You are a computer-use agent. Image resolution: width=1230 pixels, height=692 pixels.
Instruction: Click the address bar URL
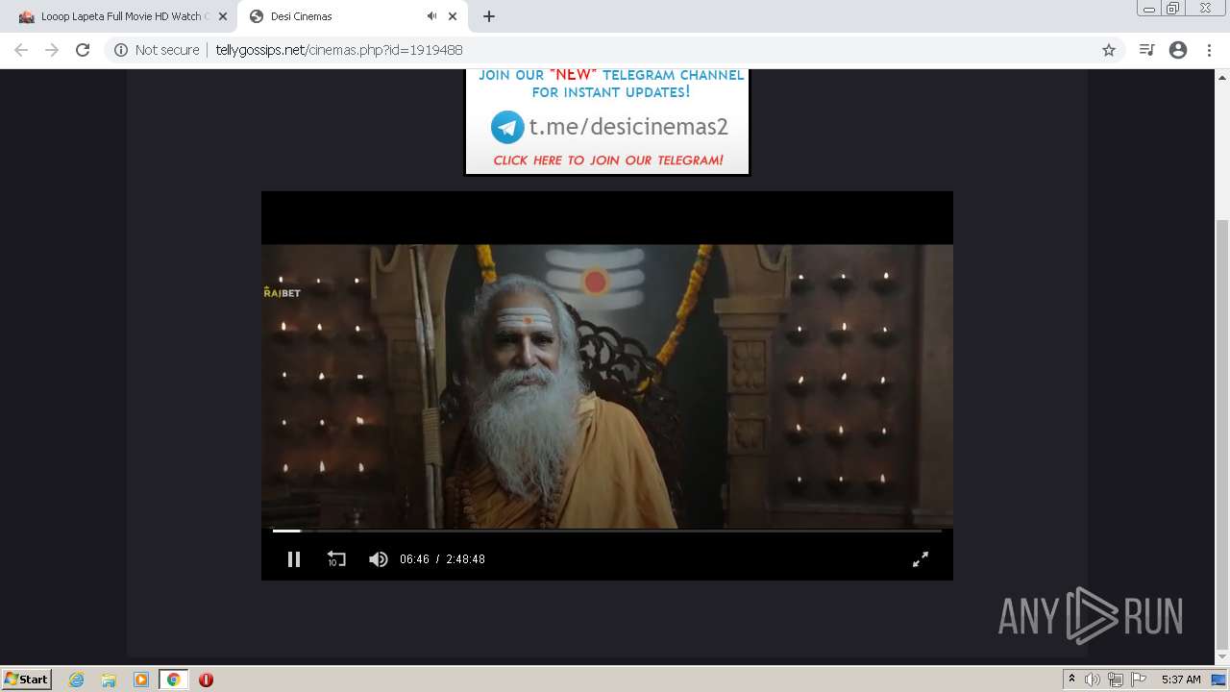coord(339,50)
